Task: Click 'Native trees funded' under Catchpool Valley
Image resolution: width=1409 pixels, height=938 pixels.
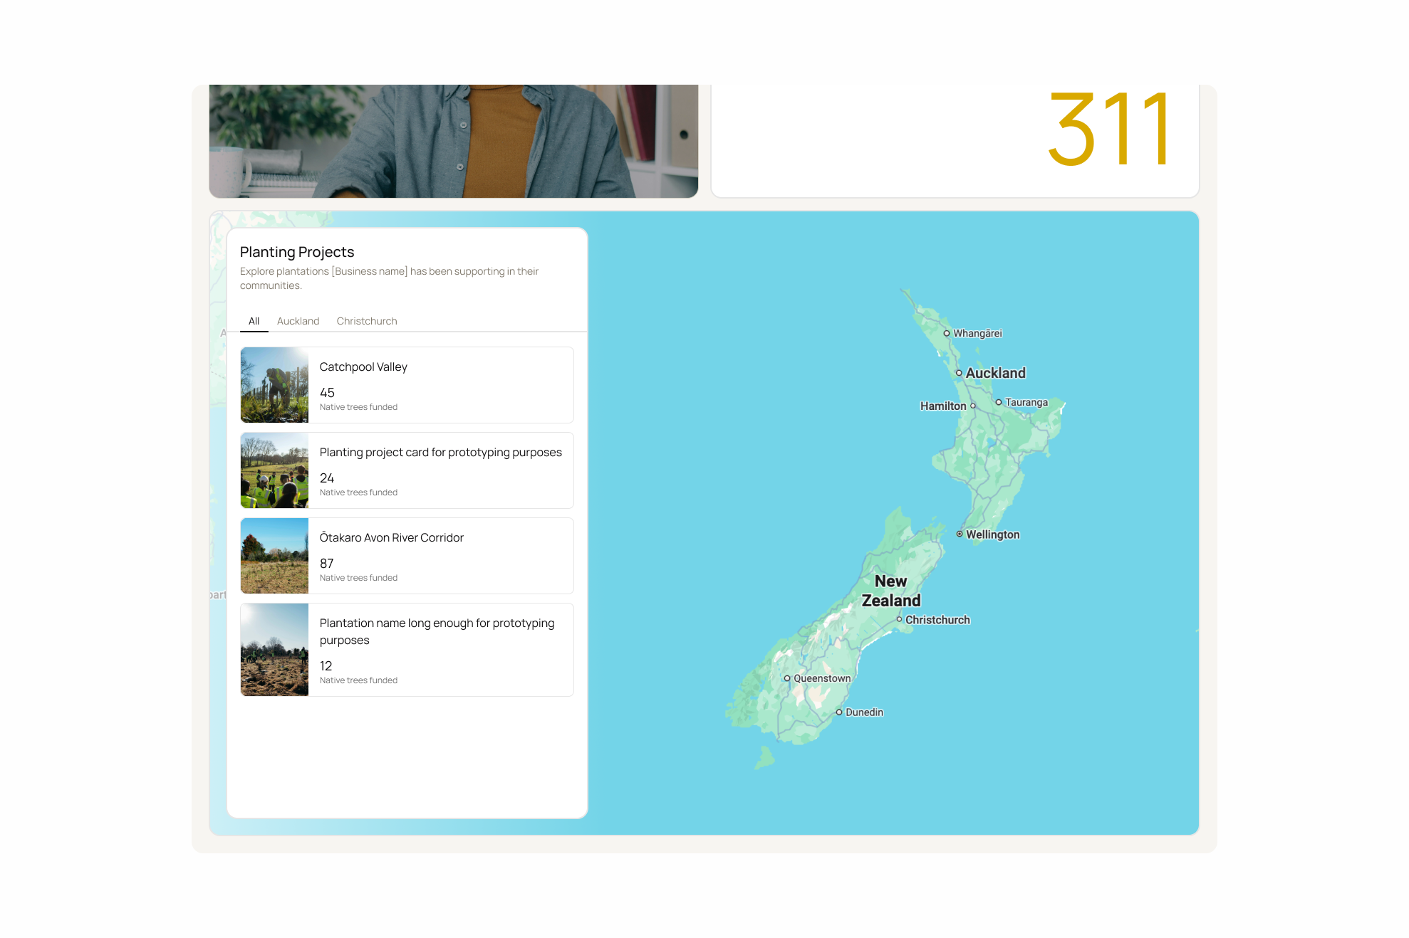Action: click(x=358, y=407)
